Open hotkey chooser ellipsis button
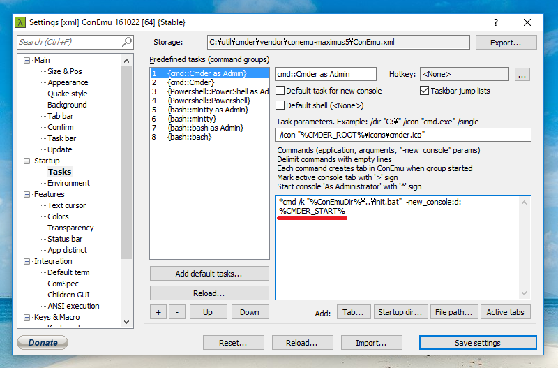The image size is (558, 368). pos(522,75)
